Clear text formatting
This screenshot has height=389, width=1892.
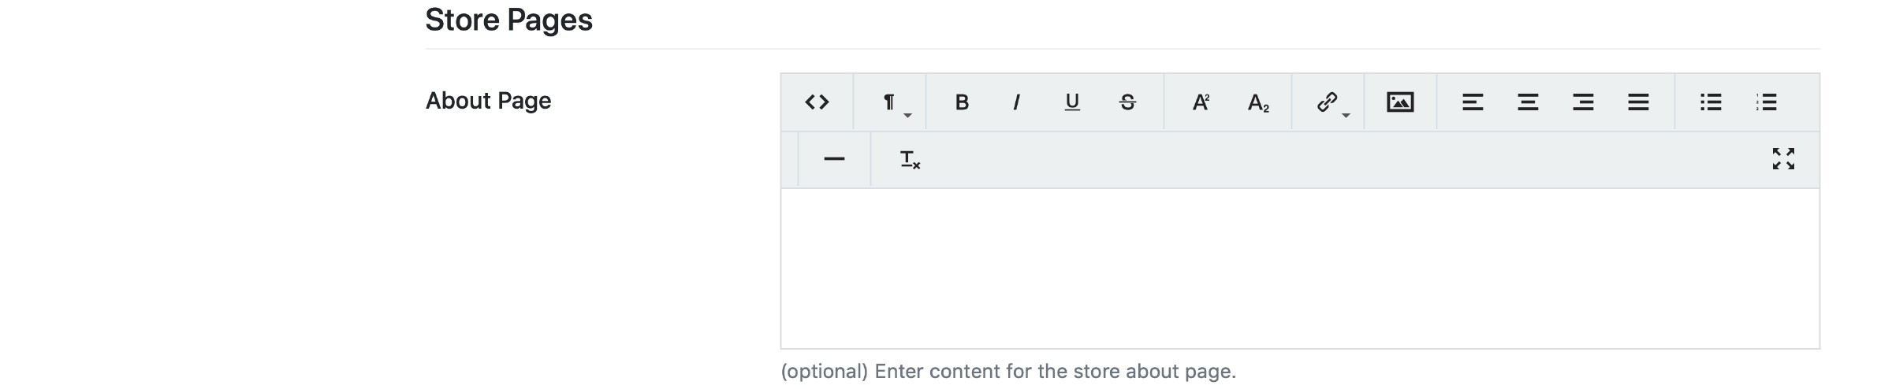[x=910, y=160]
